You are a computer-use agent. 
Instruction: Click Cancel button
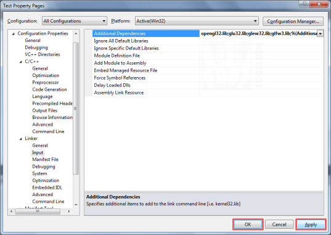pos(279,225)
